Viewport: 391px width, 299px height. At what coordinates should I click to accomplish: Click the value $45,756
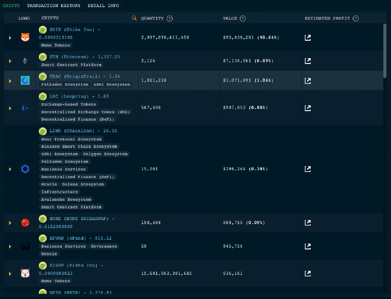point(233,246)
